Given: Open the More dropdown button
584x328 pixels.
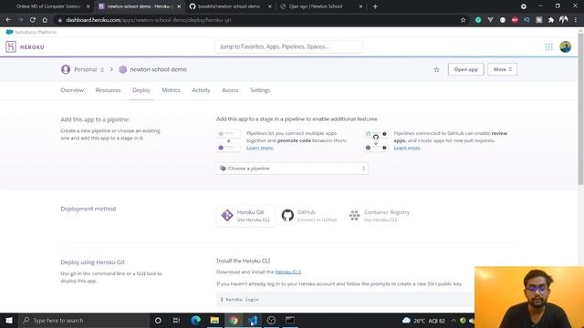Looking at the screenshot, I should click(502, 69).
